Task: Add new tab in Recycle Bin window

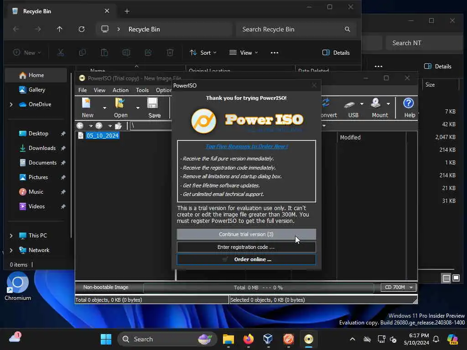Action: (x=127, y=11)
